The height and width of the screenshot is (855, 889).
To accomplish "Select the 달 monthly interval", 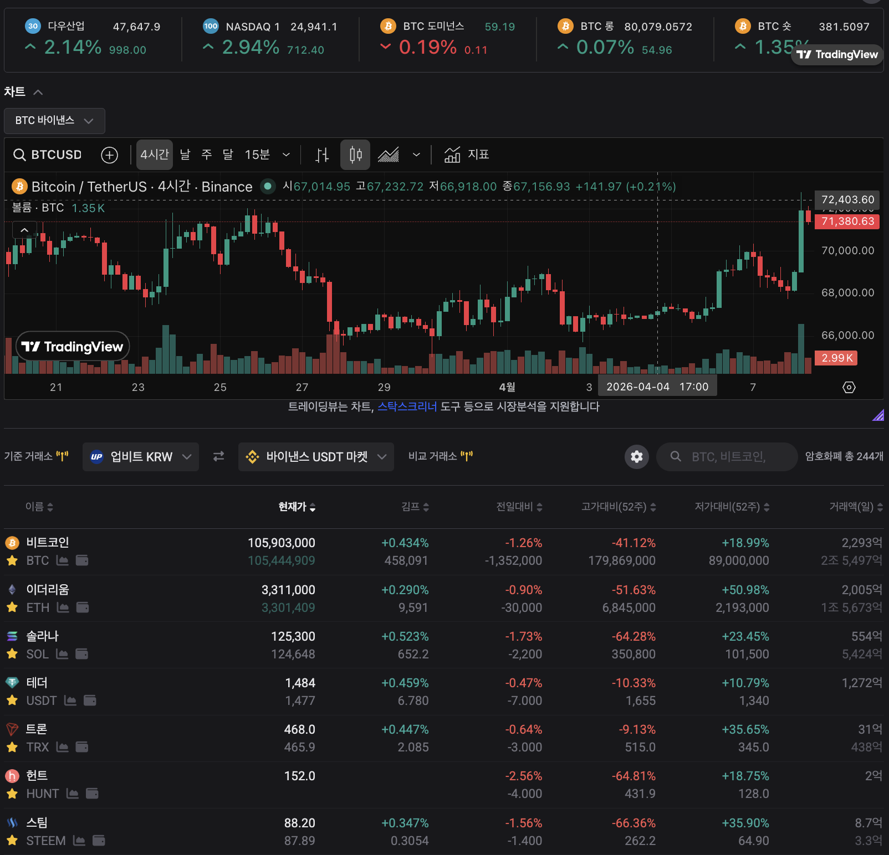I will point(228,154).
